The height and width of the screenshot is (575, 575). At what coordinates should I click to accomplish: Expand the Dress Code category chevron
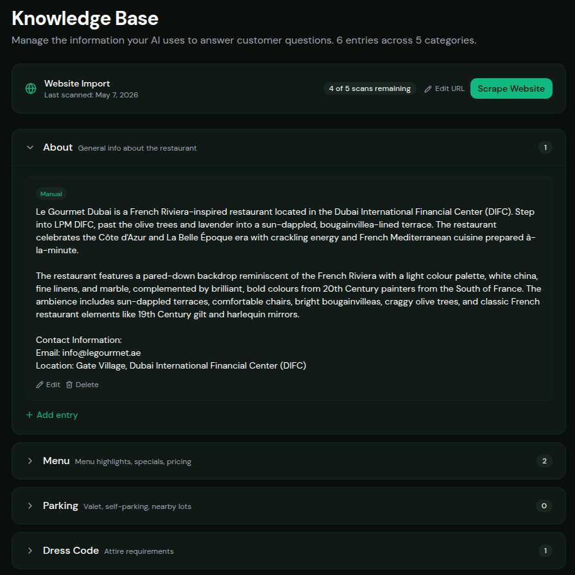30,551
